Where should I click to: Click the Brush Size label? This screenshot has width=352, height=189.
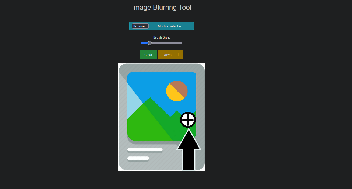pyautogui.click(x=162, y=37)
